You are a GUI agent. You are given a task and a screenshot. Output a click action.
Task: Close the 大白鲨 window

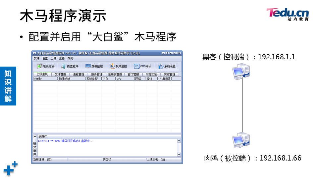point(179,53)
